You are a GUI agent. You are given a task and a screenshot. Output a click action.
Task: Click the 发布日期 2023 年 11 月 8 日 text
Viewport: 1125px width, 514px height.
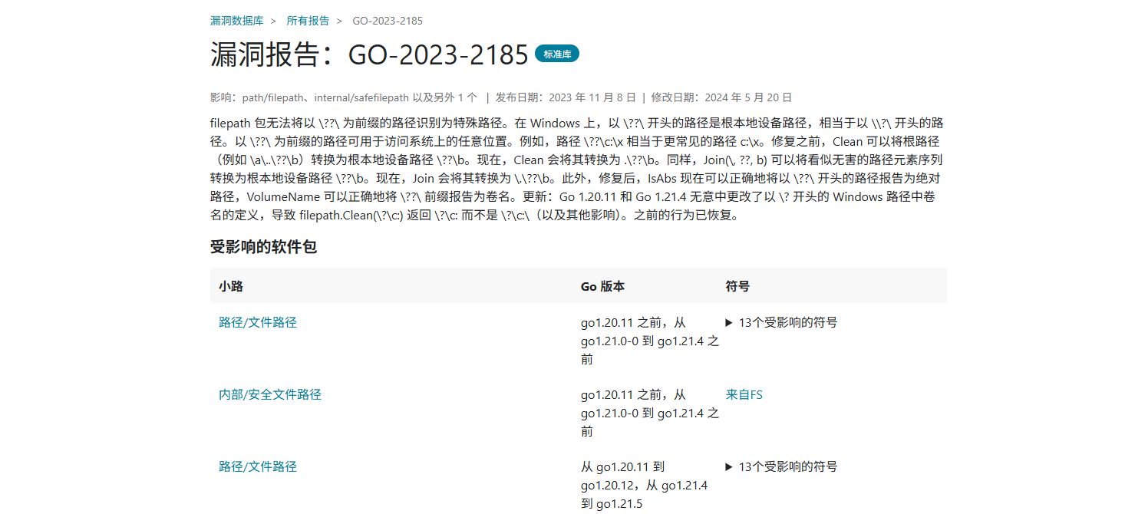[566, 97]
